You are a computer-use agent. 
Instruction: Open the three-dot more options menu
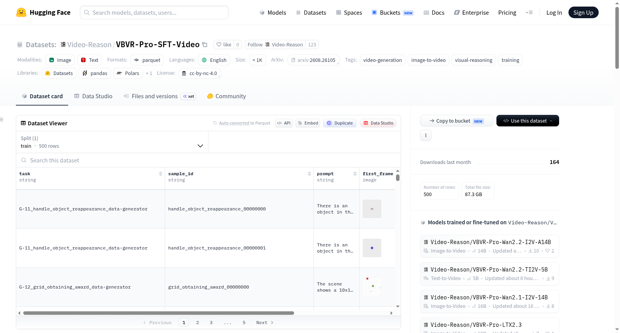click(x=426, y=135)
